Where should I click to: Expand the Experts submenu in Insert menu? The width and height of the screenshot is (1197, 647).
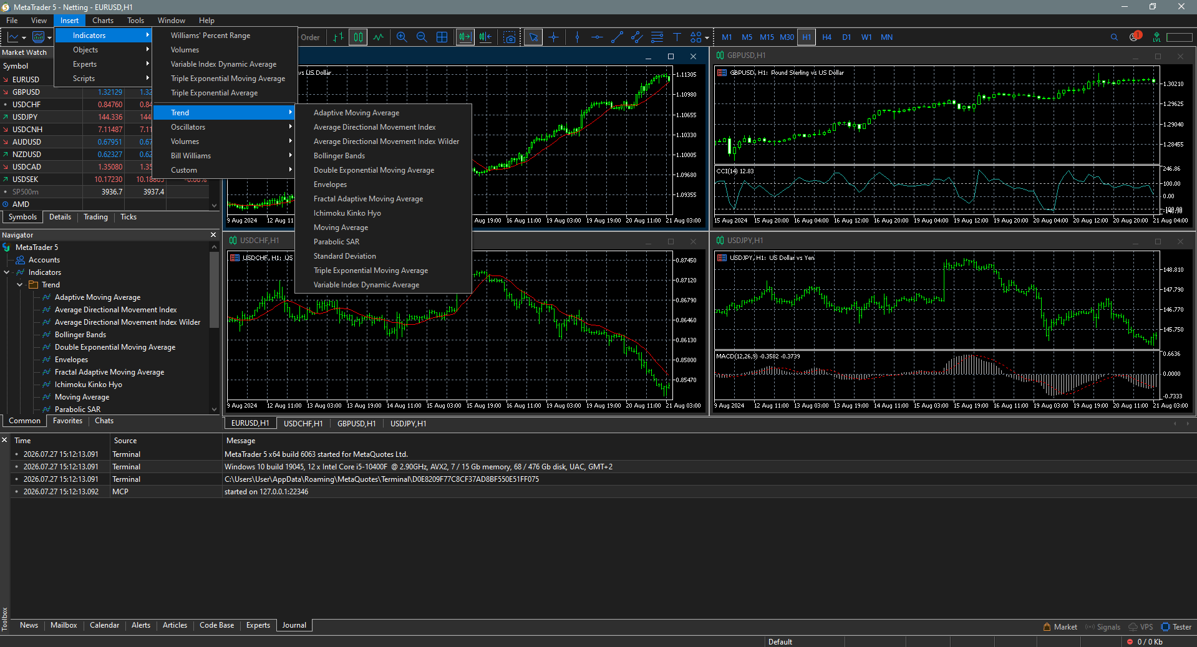[104, 64]
